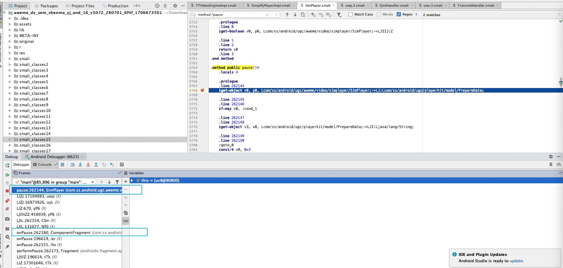Expand the 'this' variable node
The width and height of the screenshot is (563, 268).
point(132,180)
